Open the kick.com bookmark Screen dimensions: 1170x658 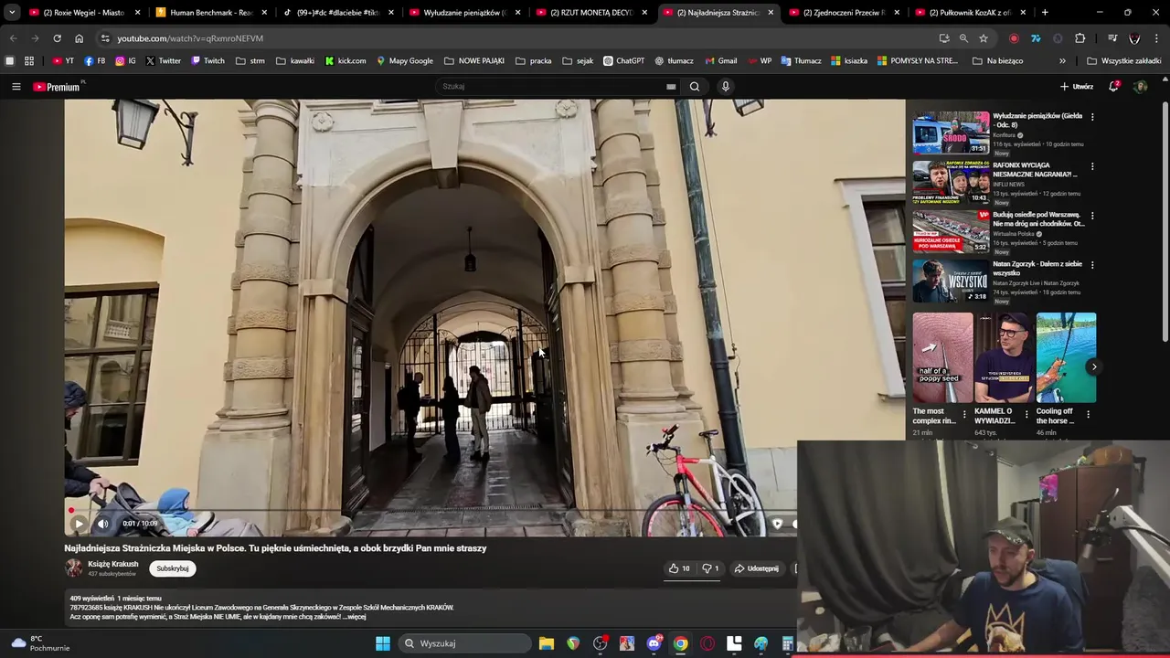345,61
